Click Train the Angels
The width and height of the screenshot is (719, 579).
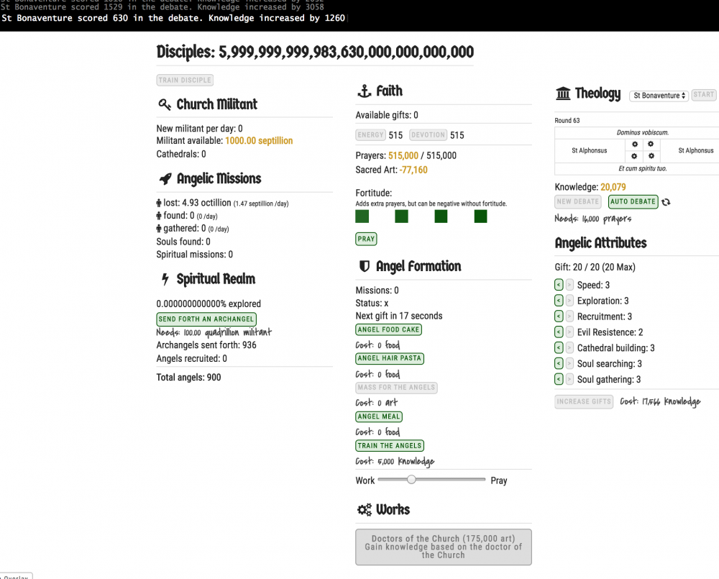pos(389,445)
